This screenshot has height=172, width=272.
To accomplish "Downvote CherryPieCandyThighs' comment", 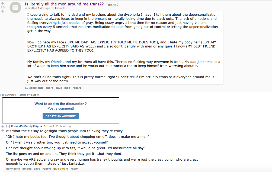I will point(3,130).
